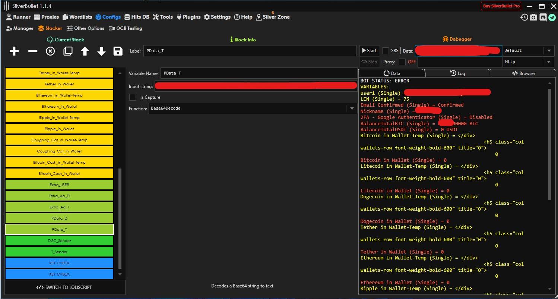Click the Current Stack list scrollbar

120,218
